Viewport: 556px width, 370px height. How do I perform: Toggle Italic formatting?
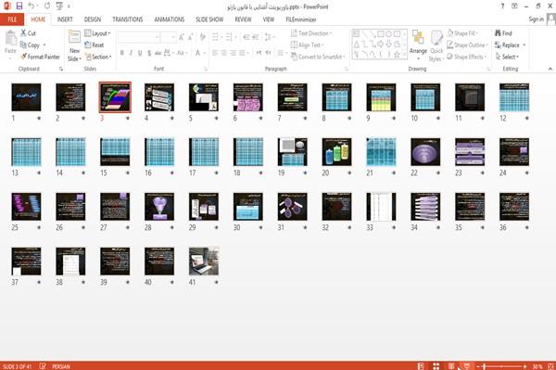pyautogui.click(x=131, y=53)
